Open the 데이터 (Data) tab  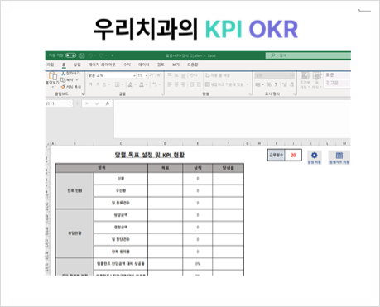[x=144, y=65]
